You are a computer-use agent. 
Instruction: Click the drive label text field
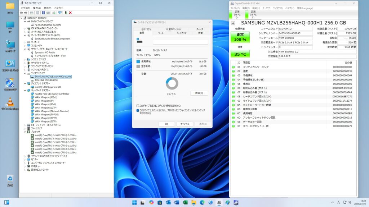point(180,42)
